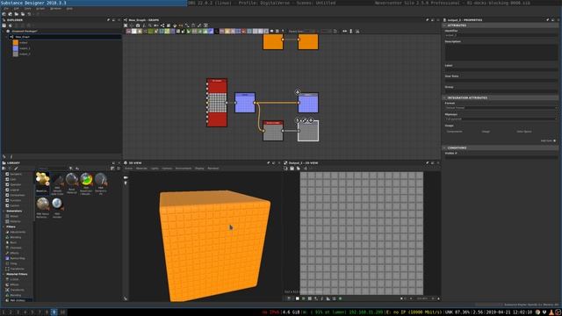562x316 pixels.
Task: Toggle the pin icon on Properties panel header
Action: 547,20
